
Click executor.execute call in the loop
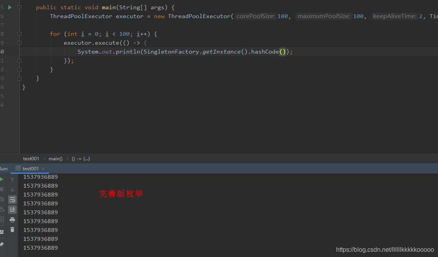click(91, 43)
